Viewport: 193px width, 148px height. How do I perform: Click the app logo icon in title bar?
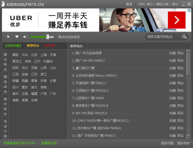(4, 4)
